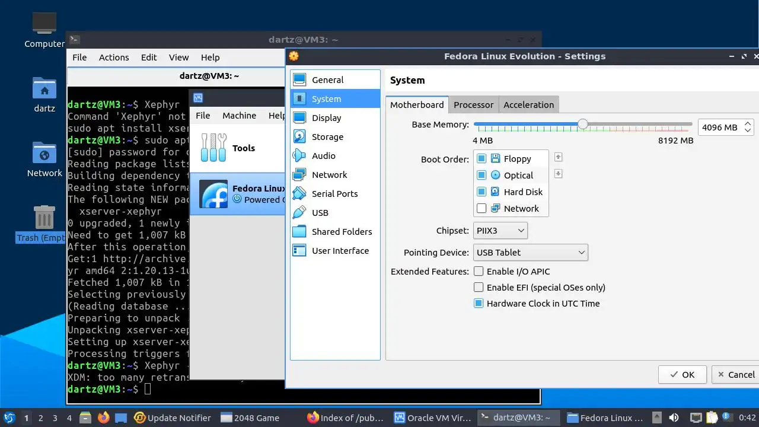This screenshot has height=427, width=759.
Task: Switch to Firefox Index of /pub taskbar window
Action: tap(346, 418)
